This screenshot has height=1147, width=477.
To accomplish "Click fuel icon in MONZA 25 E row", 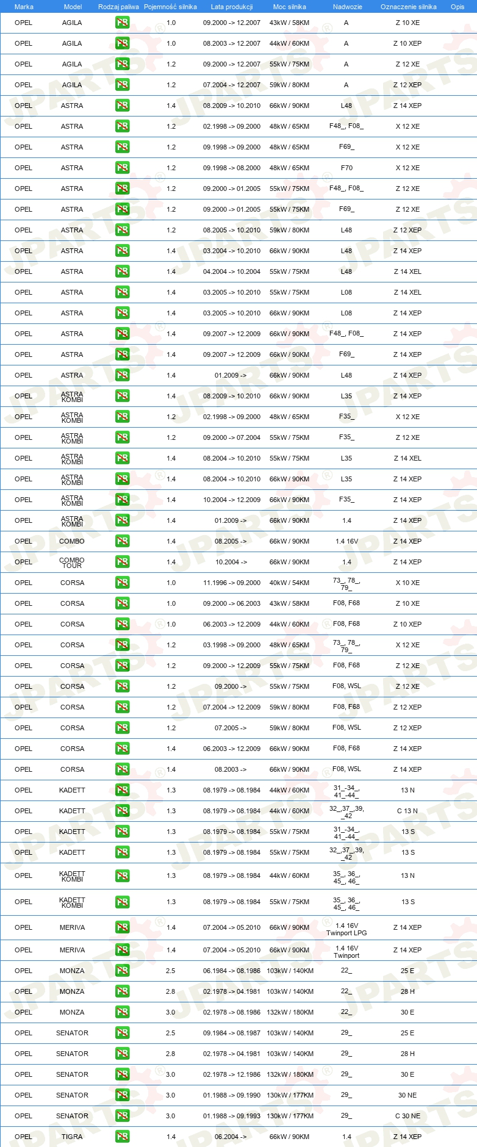I will pos(122,971).
